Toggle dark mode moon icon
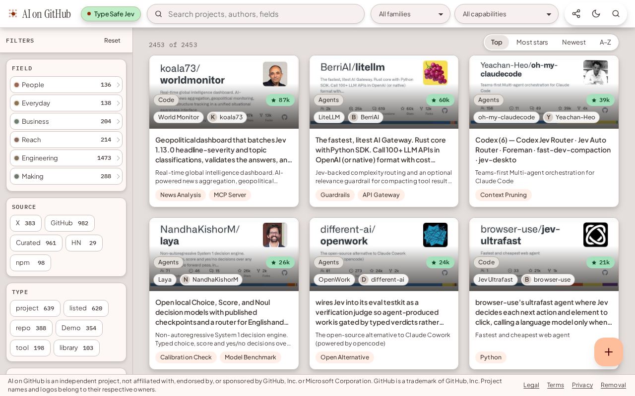This screenshot has height=396, width=635. pos(596,14)
